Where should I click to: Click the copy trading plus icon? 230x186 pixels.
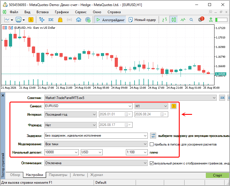[x=88, y=20]
